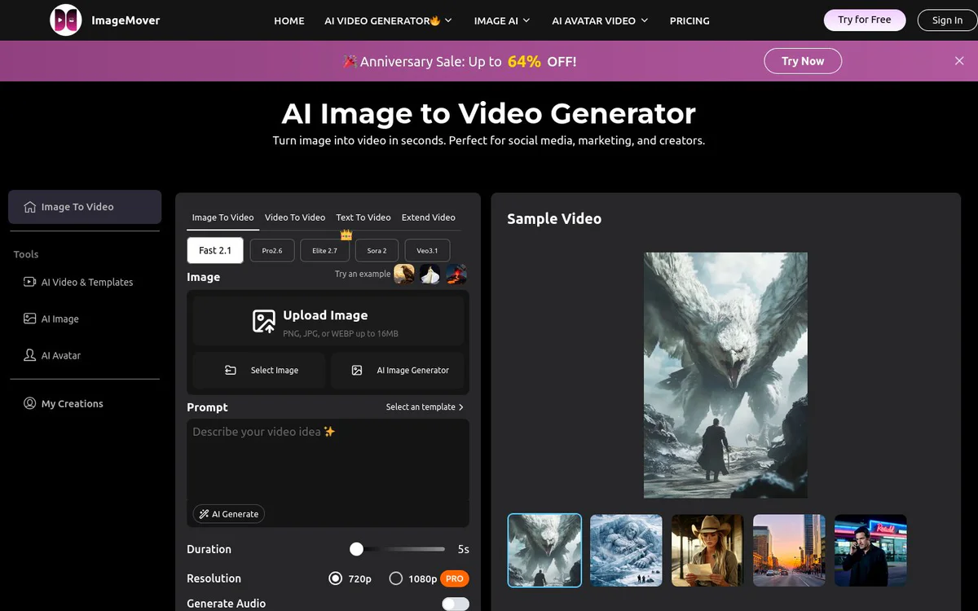
Task: Click the "Tools" sidebar label
Action: [26, 254]
